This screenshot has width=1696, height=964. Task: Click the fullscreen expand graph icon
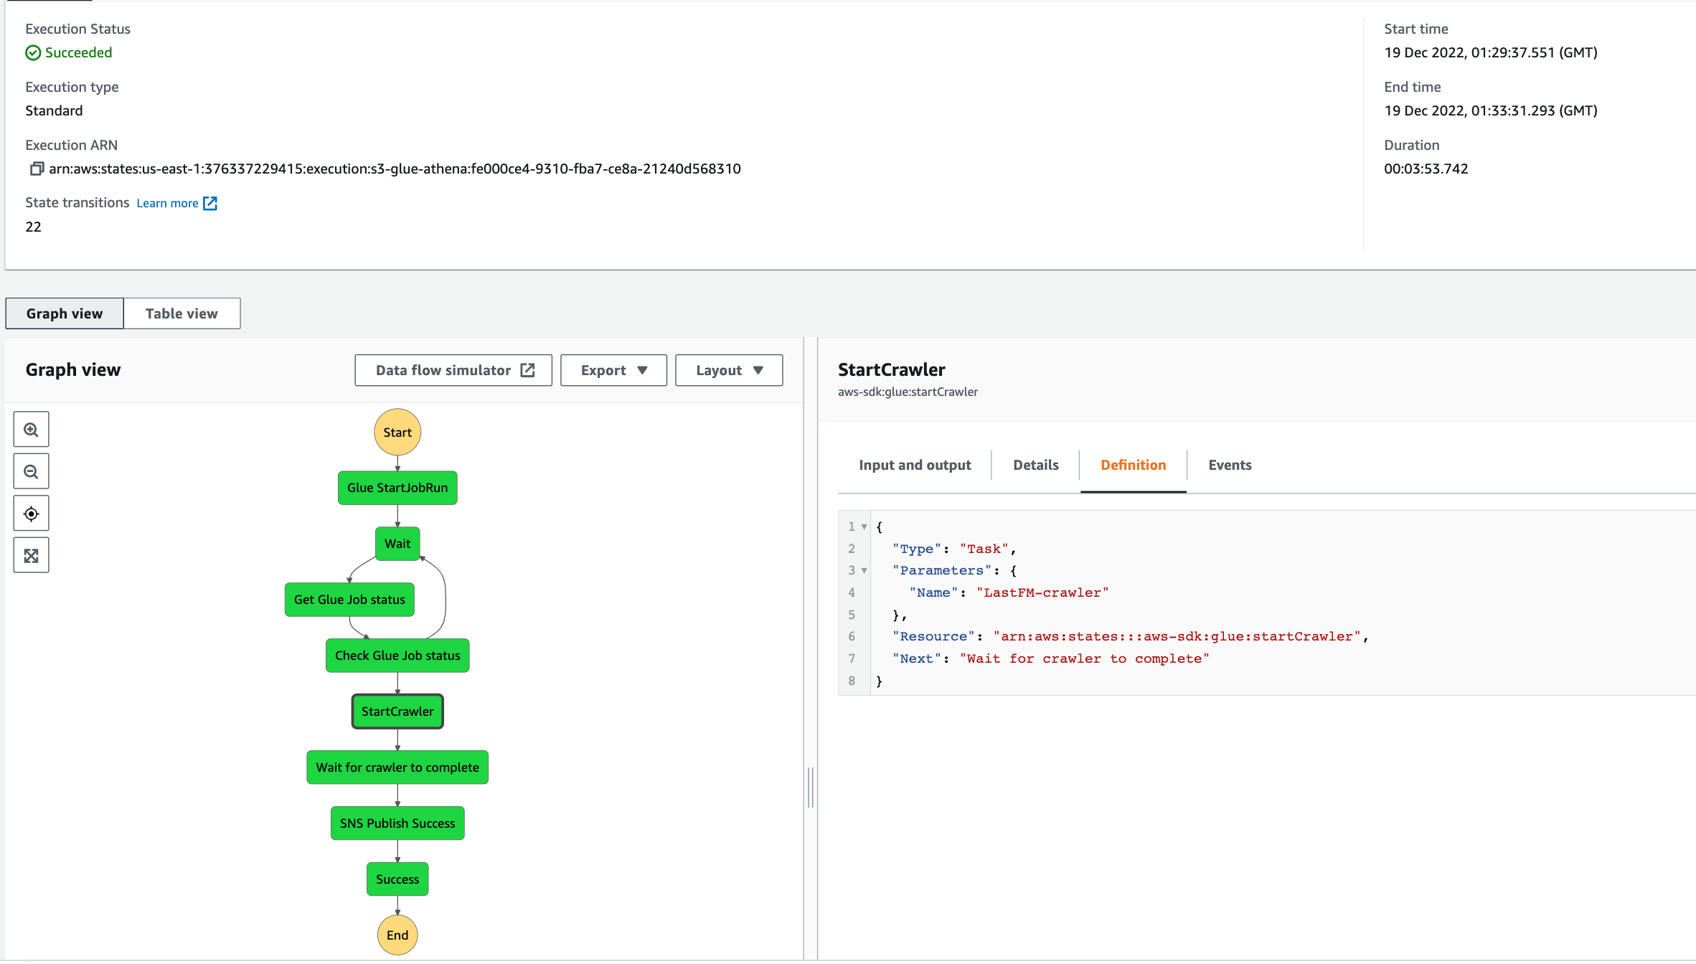[31, 555]
